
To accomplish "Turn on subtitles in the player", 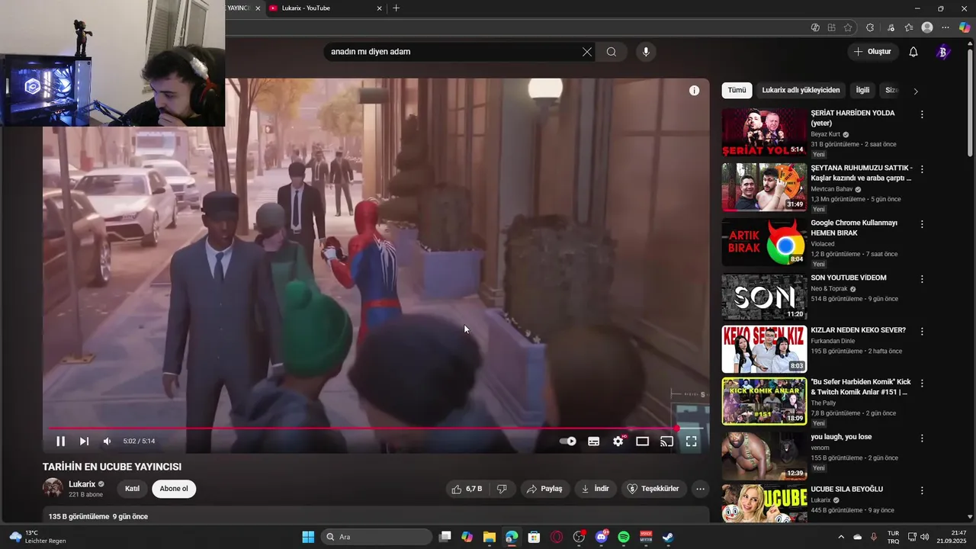I will coord(594,441).
